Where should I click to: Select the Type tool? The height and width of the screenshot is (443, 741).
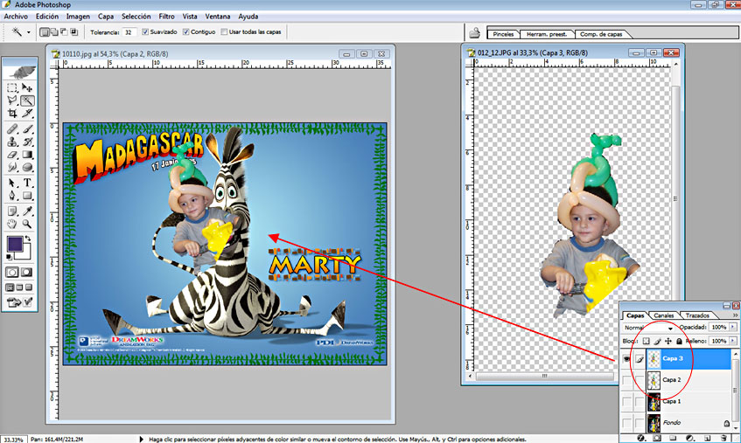click(27, 183)
